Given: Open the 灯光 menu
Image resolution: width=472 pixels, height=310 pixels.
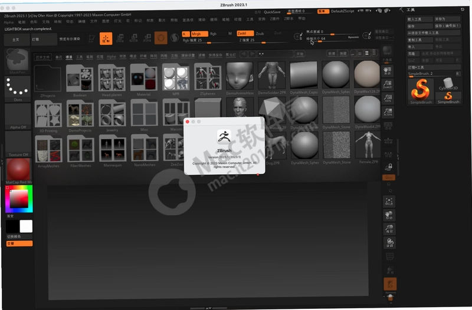Looking at the screenshot, I should [117, 21].
